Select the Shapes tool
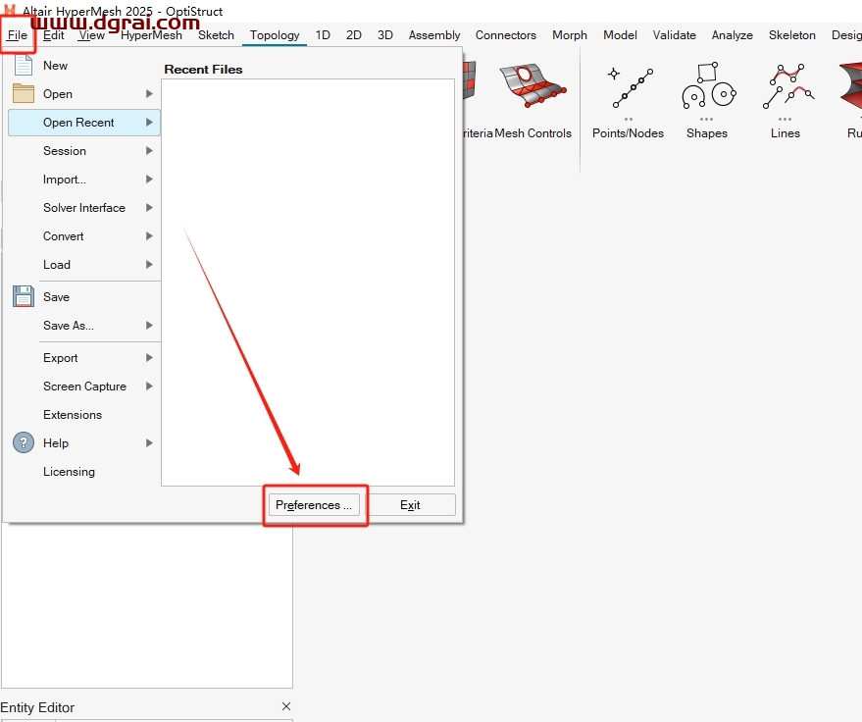The height and width of the screenshot is (722, 862). pos(706,102)
